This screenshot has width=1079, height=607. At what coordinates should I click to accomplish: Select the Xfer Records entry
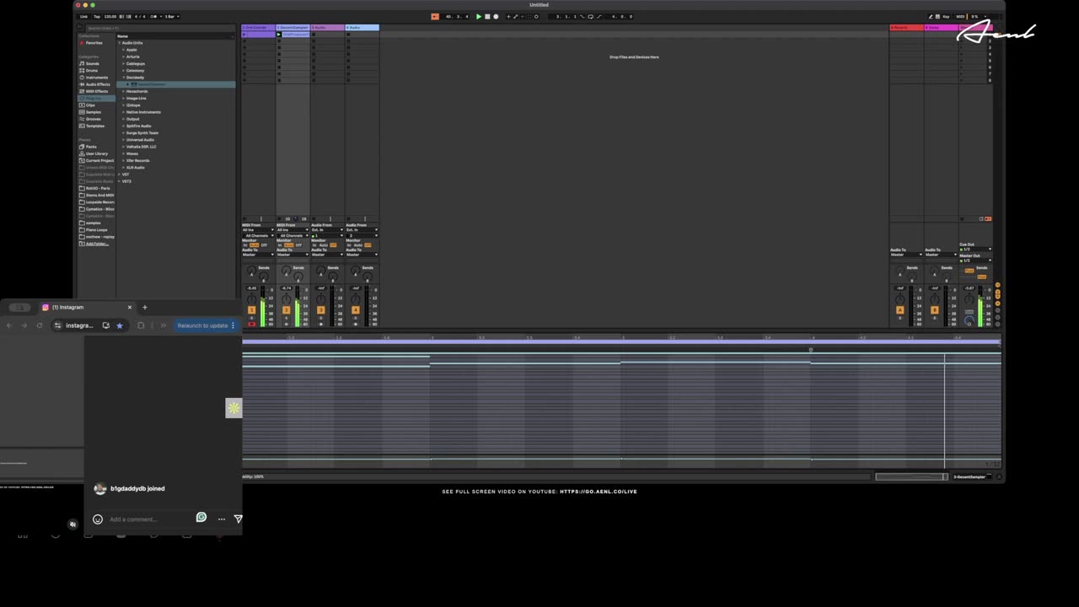click(x=137, y=160)
